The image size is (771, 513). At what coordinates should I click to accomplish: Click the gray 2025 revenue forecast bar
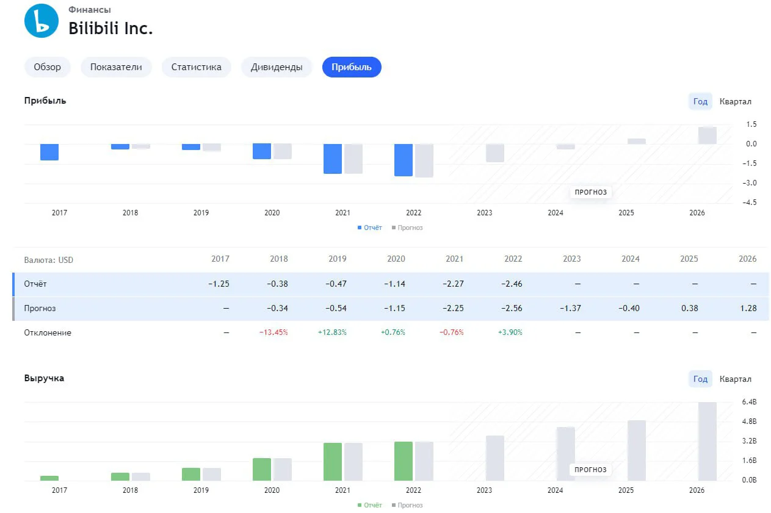pos(637,451)
